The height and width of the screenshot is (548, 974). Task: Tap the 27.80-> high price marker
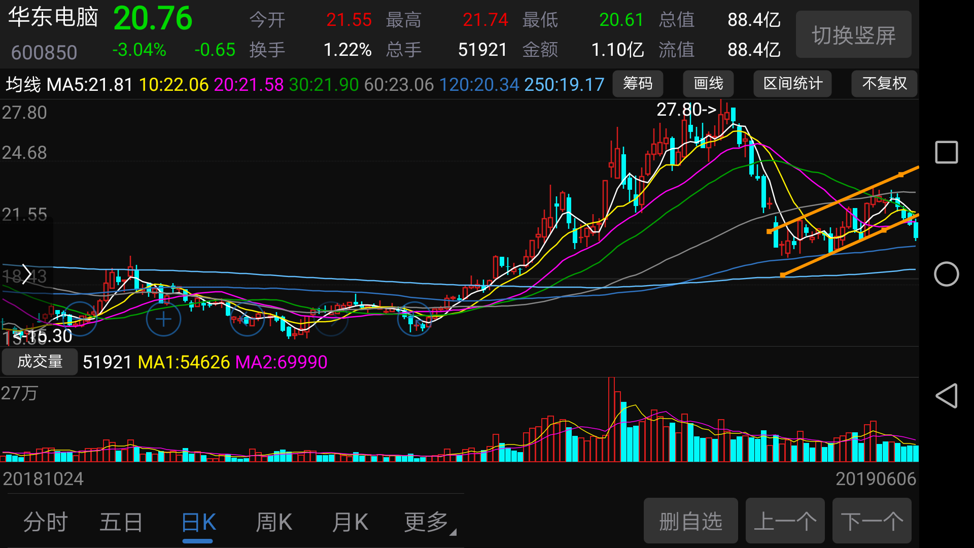686,110
